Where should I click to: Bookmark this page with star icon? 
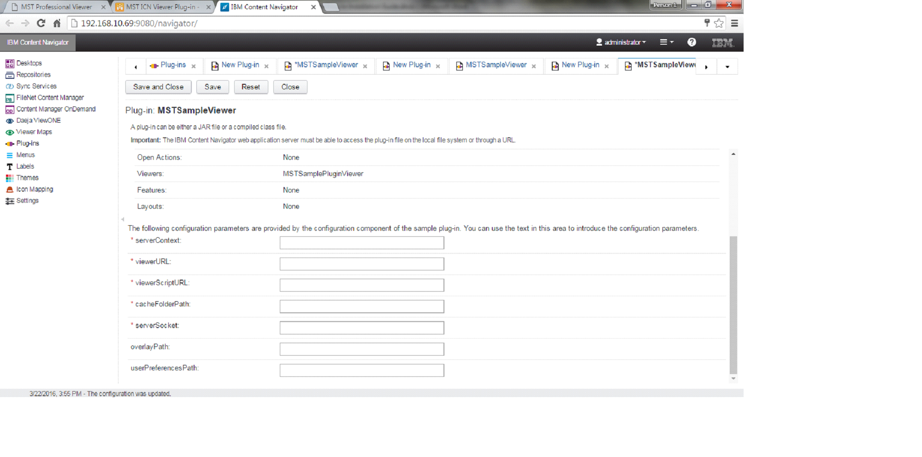[719, 23]
